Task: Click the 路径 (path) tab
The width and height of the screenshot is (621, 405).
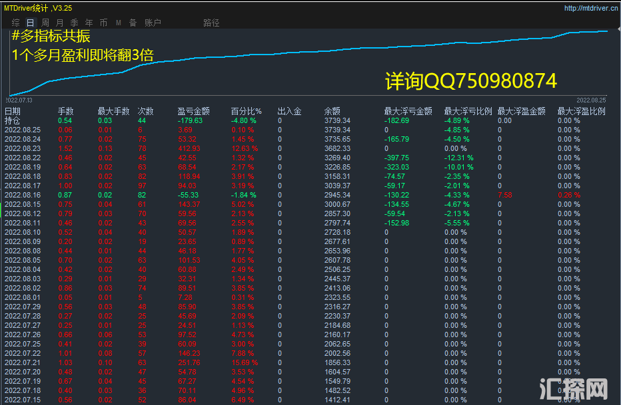Action: [211, 23]
